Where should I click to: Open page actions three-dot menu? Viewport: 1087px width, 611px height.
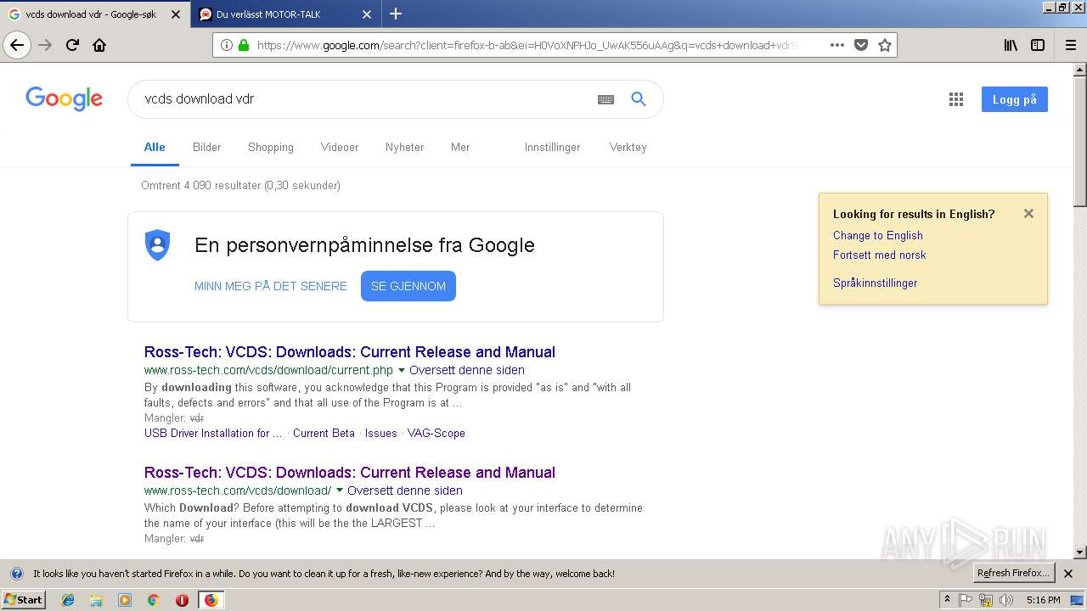pyautogui.click(x=837, y=45)
